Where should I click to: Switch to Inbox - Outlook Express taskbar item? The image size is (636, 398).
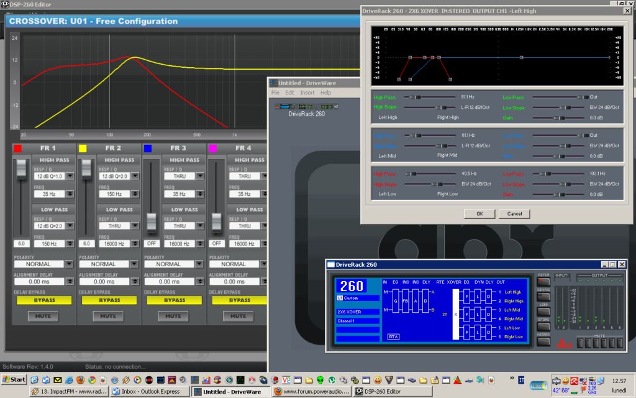coord(149,392)
